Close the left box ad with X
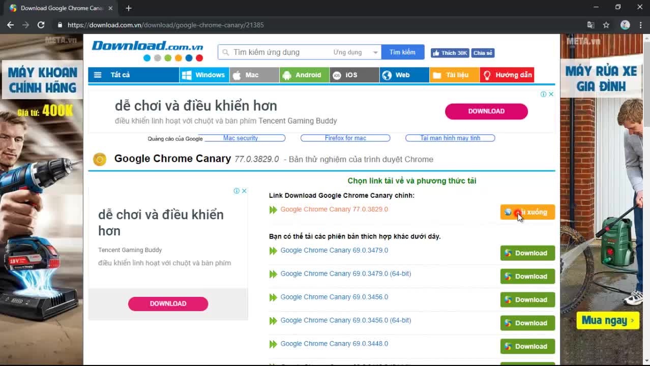Image resolution: width=650 pixels, height=366 pixels. [244, 191]
